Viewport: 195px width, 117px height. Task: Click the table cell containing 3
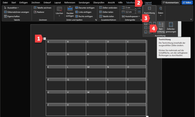point(136,110)
